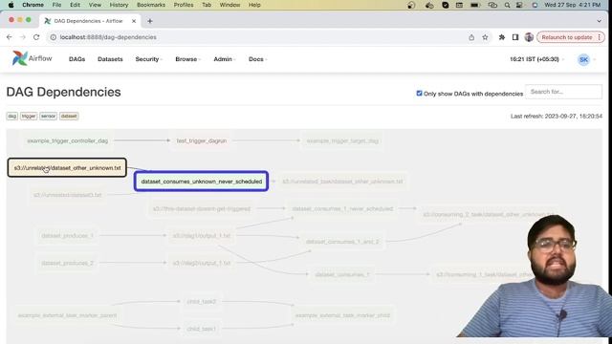Open the DAGs nav item
The width and height of the screenshot is (612, 344).
[76, 59]
